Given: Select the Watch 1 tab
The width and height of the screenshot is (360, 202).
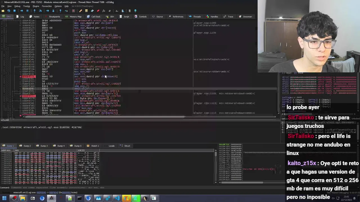Looking at the screenshot, I should (x=93, y=146).
